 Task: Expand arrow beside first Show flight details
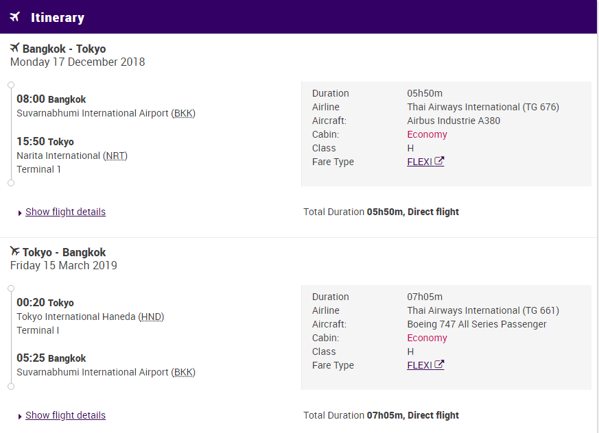20,213
